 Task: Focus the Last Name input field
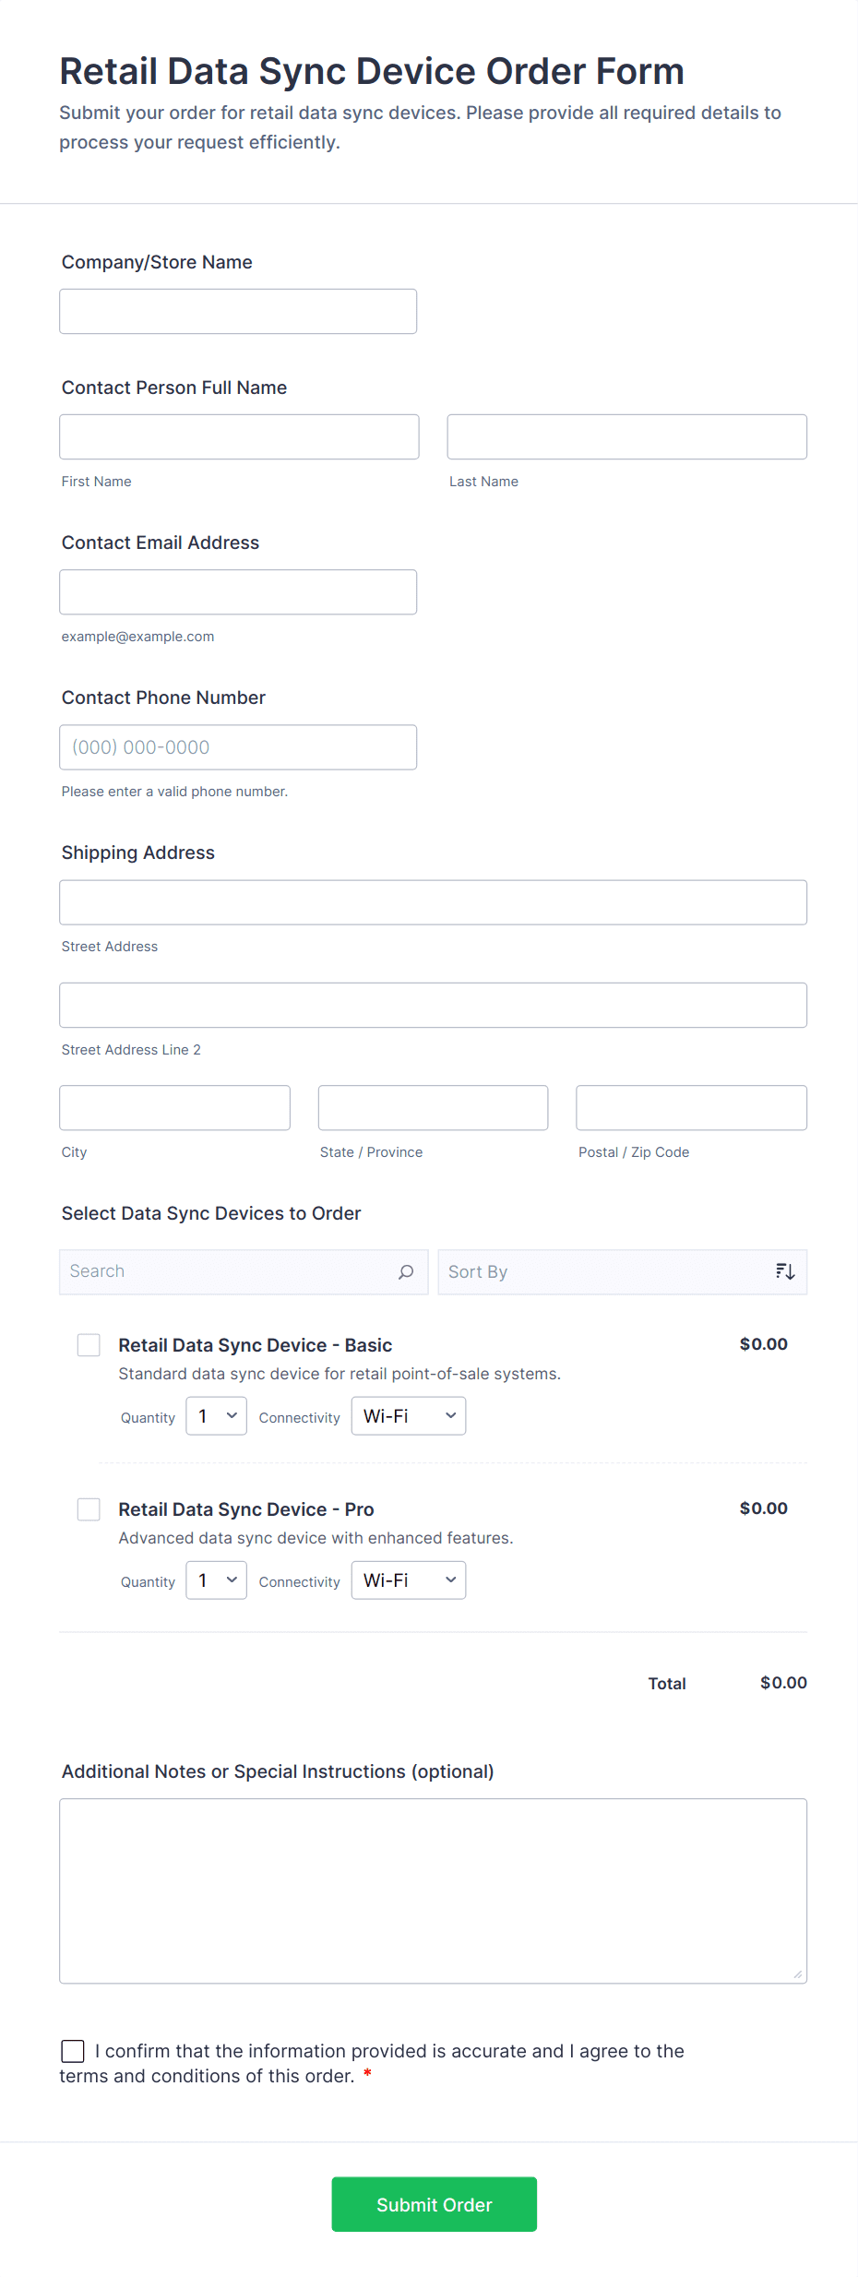pos(626,437)
